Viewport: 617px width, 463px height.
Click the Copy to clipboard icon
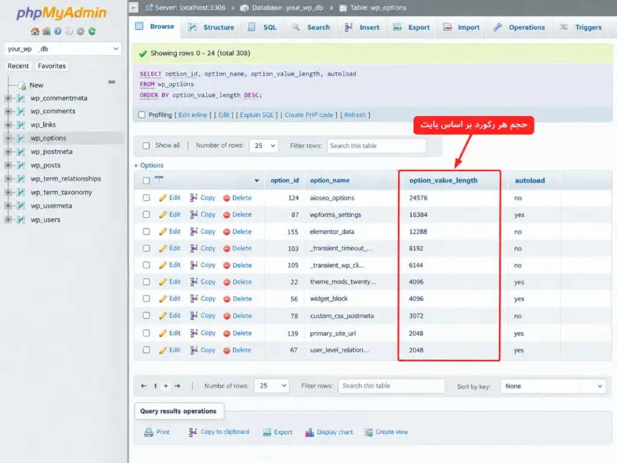193,432
